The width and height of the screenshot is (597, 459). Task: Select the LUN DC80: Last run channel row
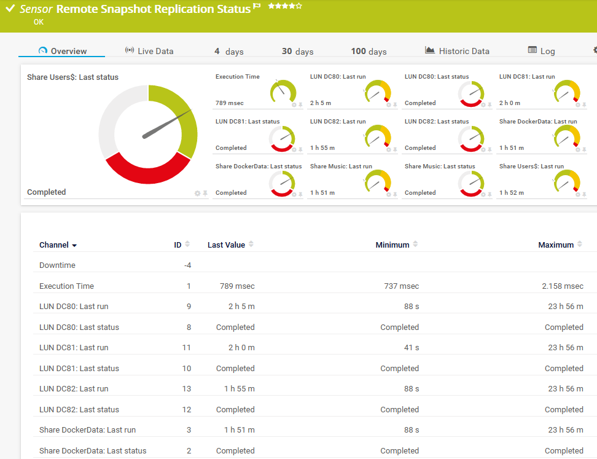point(74,306)
